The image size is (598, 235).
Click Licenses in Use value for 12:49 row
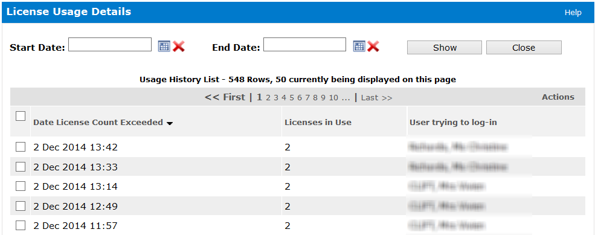(288, 207)
